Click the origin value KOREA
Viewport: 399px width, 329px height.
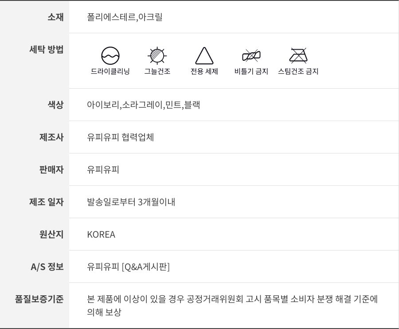coord(101,235)
